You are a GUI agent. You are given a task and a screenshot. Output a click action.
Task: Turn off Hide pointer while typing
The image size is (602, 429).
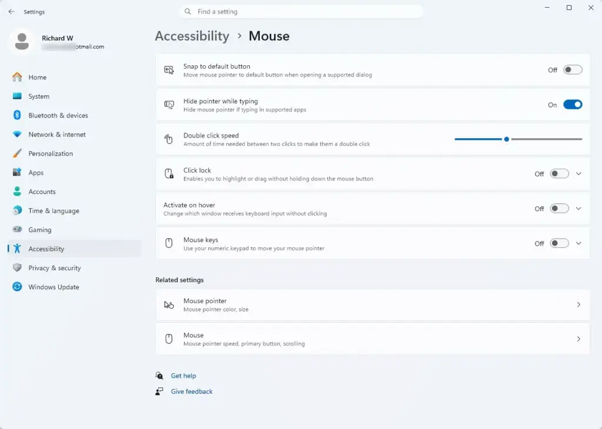click(x=573, y=105)
